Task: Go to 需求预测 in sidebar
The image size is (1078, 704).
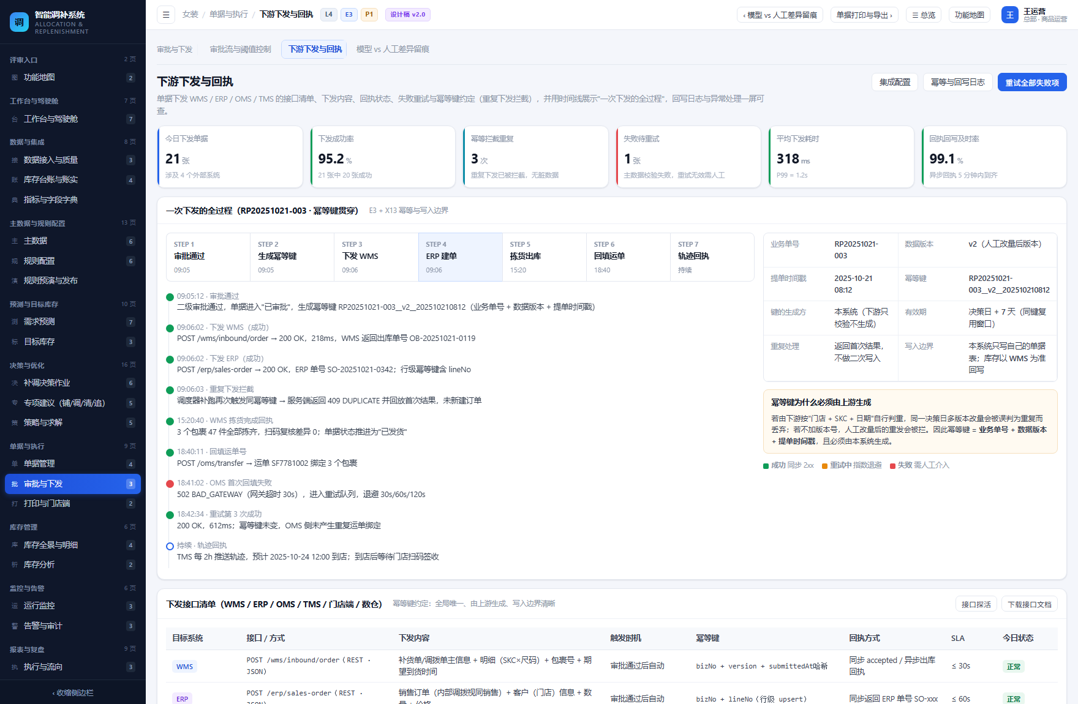Action: 73,322
